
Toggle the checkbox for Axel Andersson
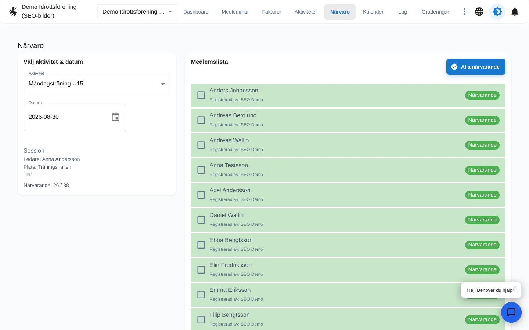point(201,195)
